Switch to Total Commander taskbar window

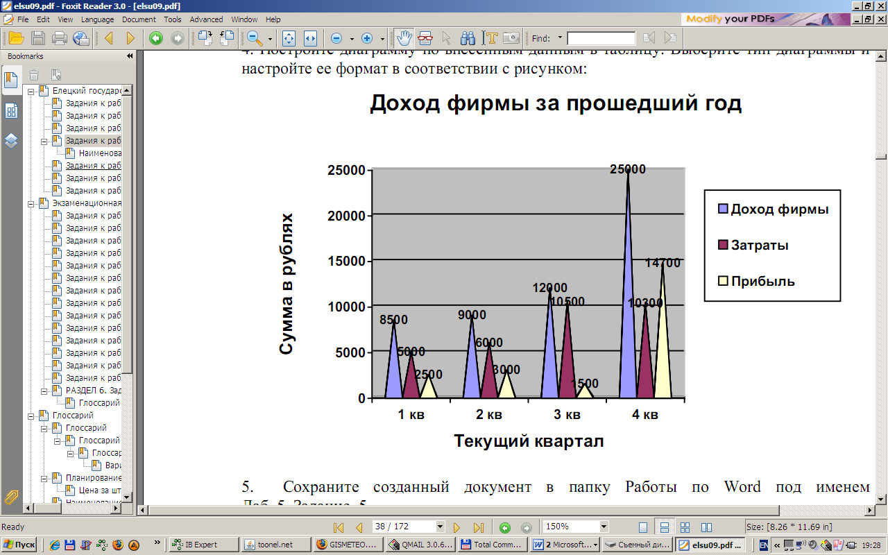[492, 545]
